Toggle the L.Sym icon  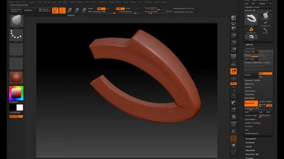[x=233, y=79]
